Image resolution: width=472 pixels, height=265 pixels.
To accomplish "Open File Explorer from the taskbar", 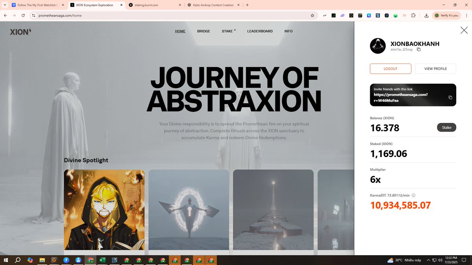I will pos(42,260).
